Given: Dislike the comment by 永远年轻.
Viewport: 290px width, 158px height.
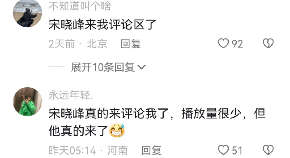Looking at the screenshot, I should pyautogui.click(x=268, y=150).
